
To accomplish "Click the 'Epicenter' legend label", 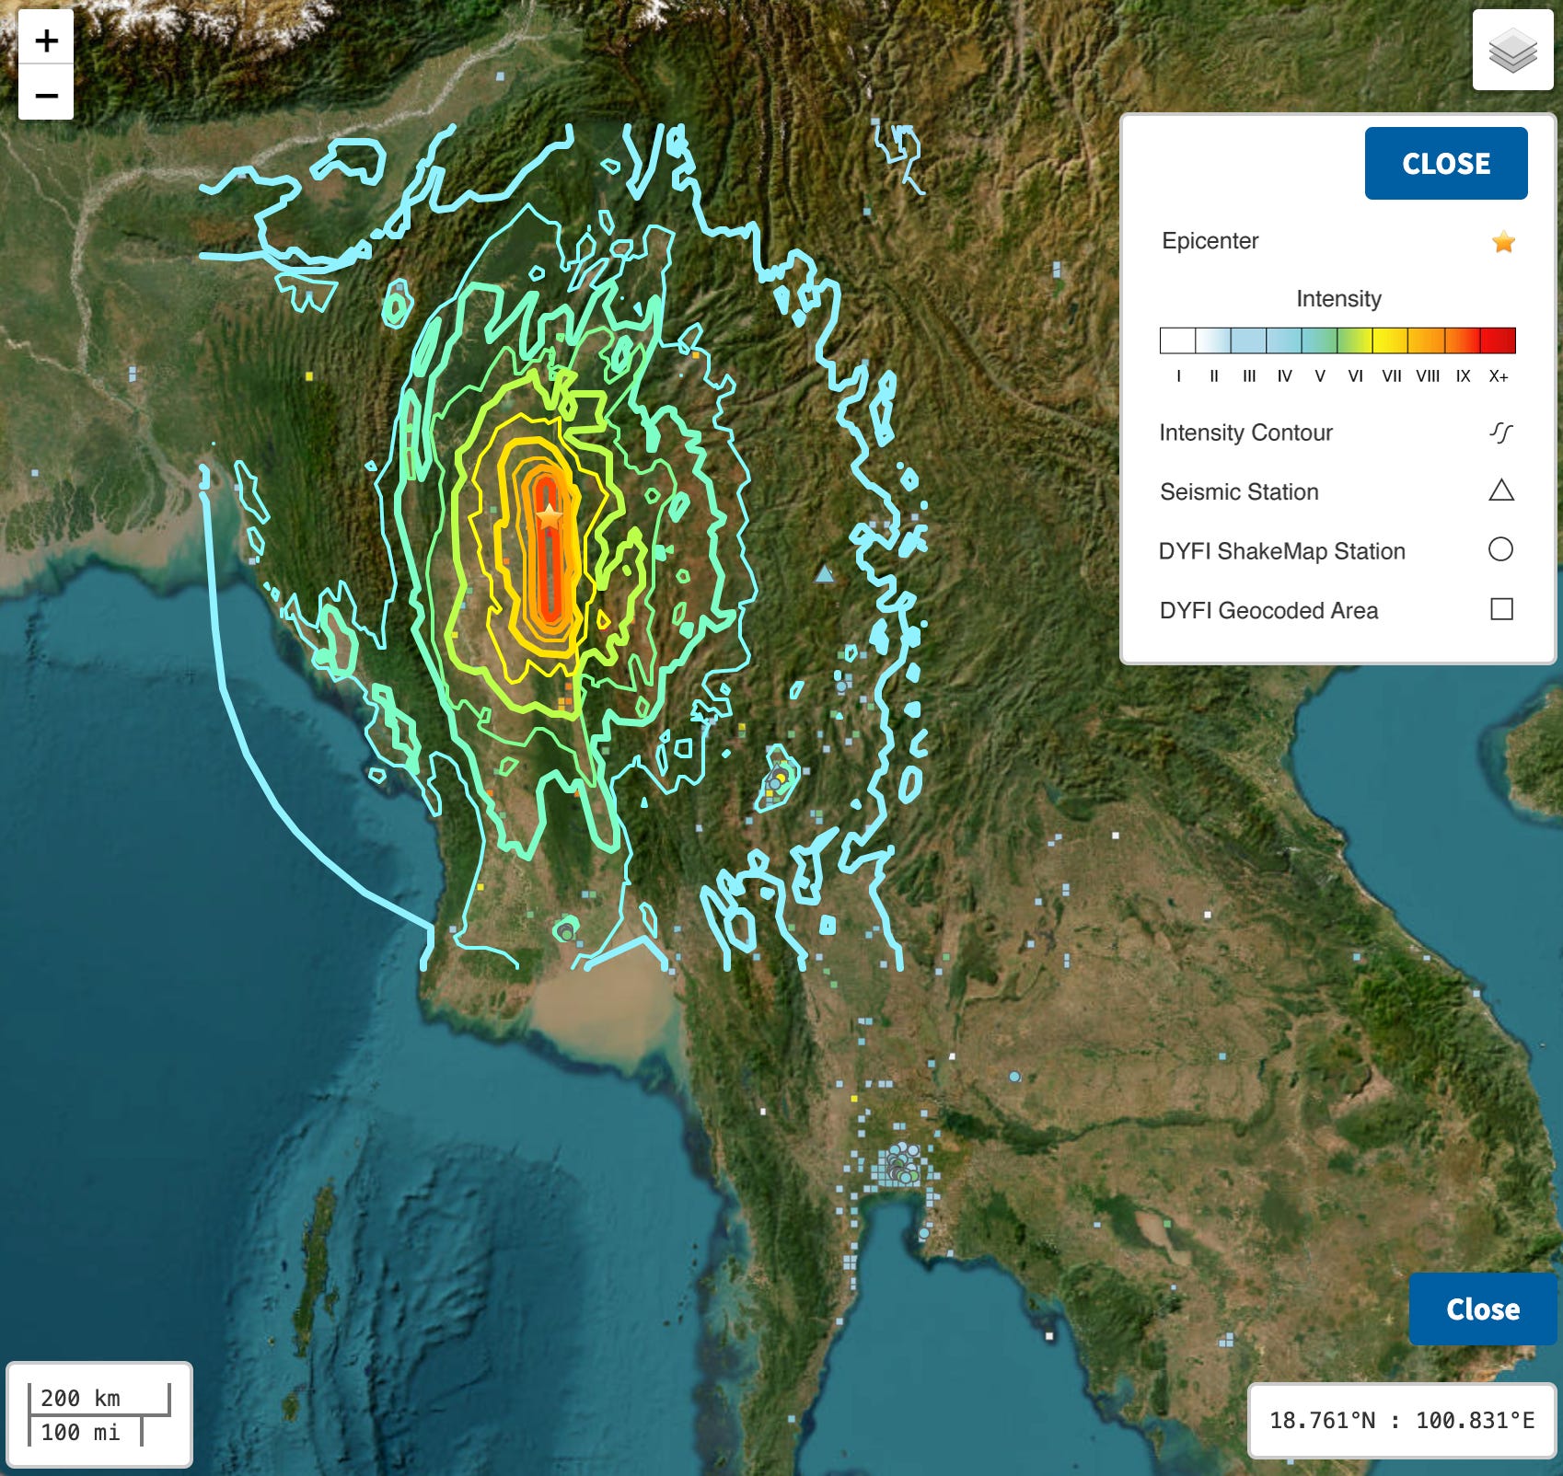I will [x=1210, y=241].
